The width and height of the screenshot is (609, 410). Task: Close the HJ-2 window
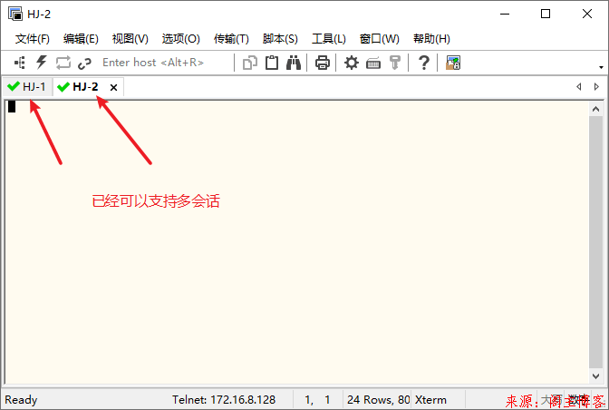[587, 14]
